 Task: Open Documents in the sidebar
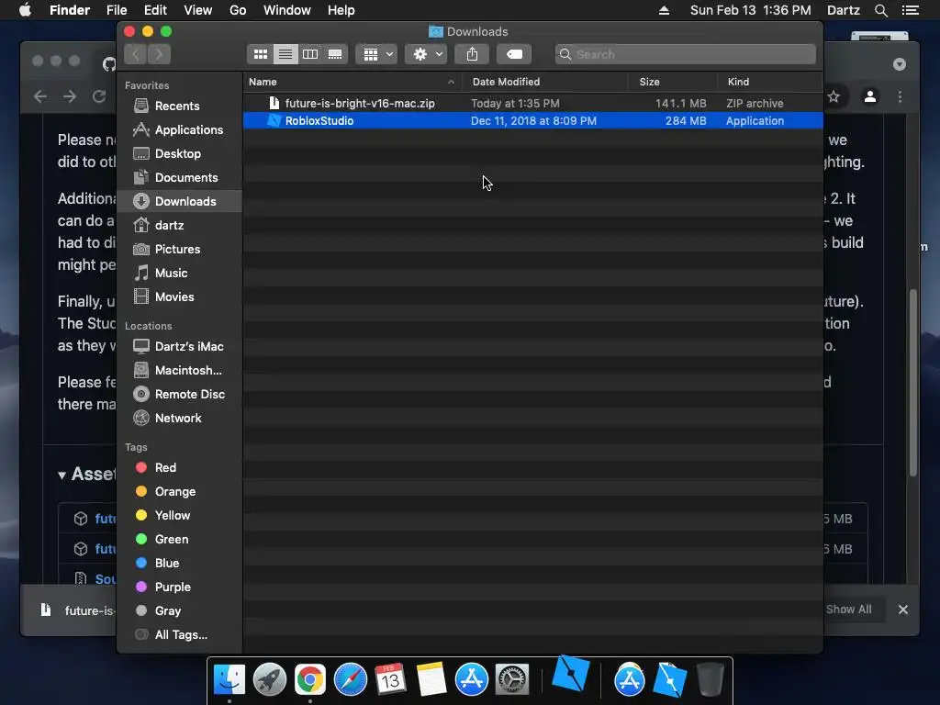click(x=180, y=178)
